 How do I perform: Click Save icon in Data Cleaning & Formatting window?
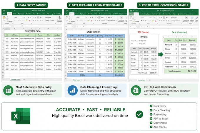(x=67, y=11)
